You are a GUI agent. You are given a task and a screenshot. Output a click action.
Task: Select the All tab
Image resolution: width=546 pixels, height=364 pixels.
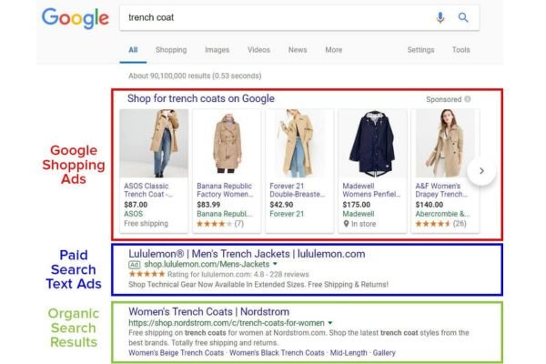133,50
